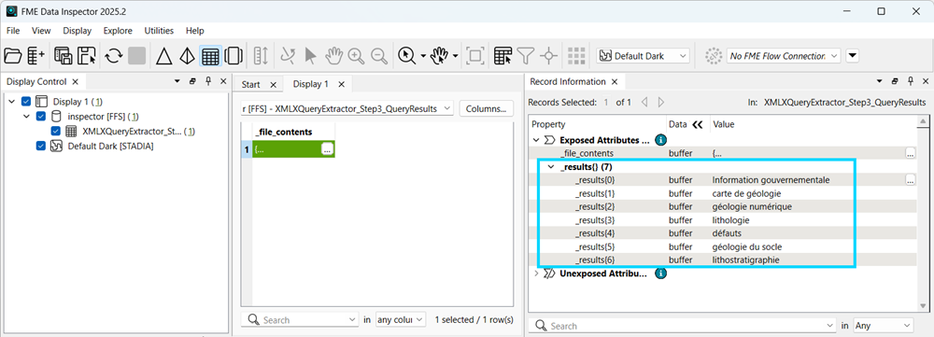Collapse the _results{} (7) list
This screenshot has width=934, height=337.
(x=551, y=167)
